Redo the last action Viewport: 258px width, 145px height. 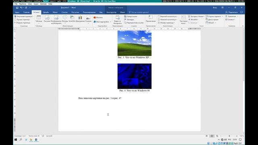(x=26, y=8)
